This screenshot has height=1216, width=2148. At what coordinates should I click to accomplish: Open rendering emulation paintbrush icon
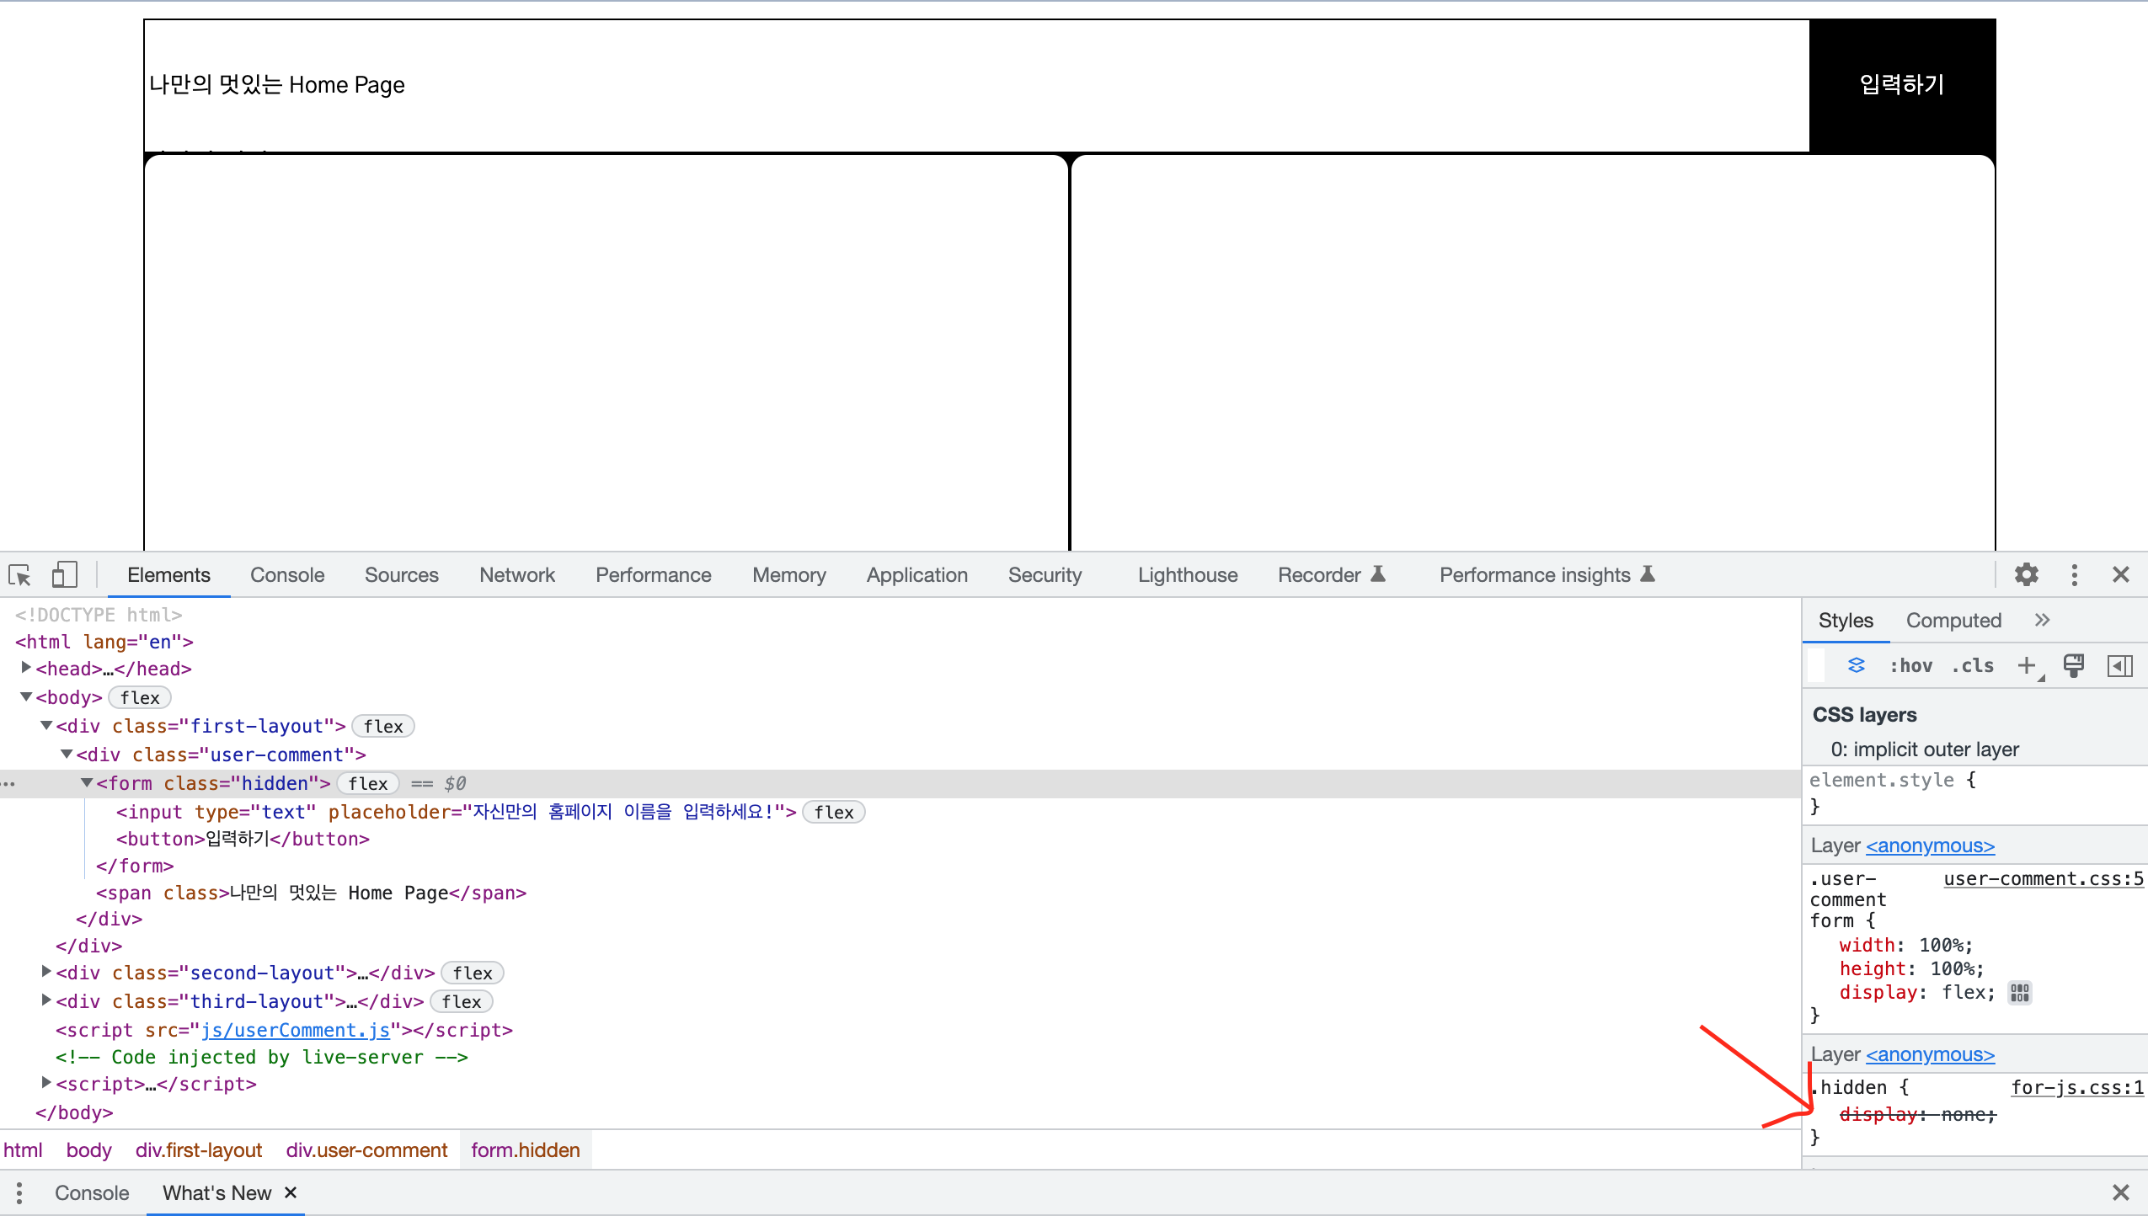point(2074,665)
